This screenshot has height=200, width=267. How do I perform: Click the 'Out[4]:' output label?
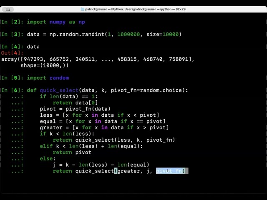12,53
